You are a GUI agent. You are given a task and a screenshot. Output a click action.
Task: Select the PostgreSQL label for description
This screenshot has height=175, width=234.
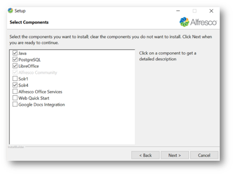coord(30,60)
